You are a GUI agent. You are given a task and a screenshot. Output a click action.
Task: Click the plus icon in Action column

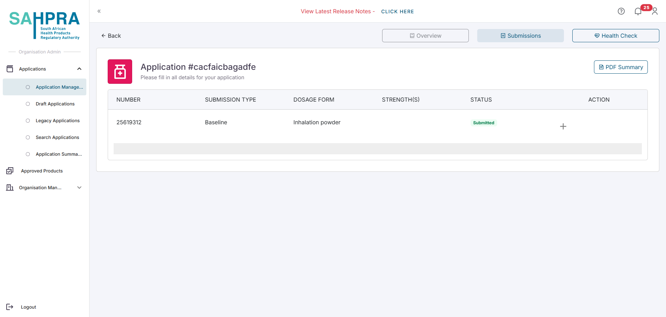tap(563, 126)
